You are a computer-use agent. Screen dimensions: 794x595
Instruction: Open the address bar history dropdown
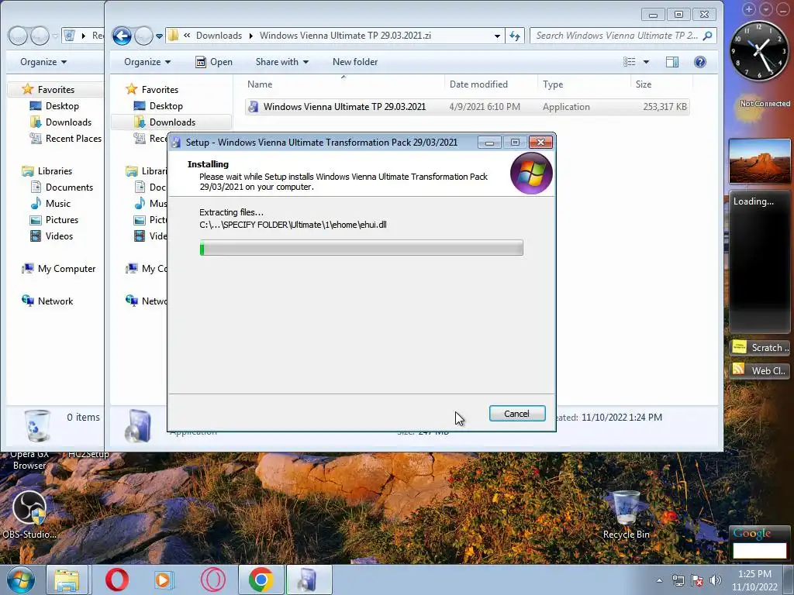(497, 36)
